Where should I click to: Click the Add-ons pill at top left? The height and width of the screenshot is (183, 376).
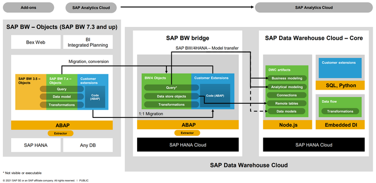point(28,7)
